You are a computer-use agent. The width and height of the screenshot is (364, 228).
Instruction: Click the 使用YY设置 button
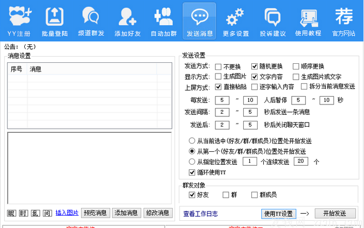[279, 214]
